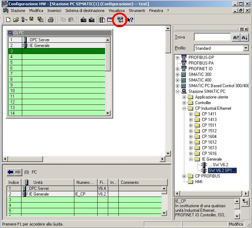
Task: Click the open online station icon
Action: 24,20
